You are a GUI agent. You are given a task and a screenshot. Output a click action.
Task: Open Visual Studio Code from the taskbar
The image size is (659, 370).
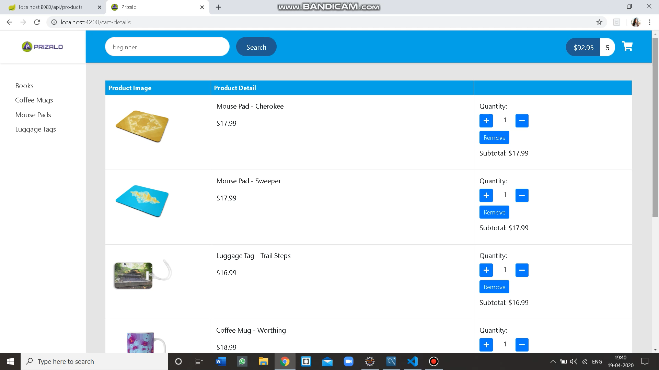click(x=412, y=361)
